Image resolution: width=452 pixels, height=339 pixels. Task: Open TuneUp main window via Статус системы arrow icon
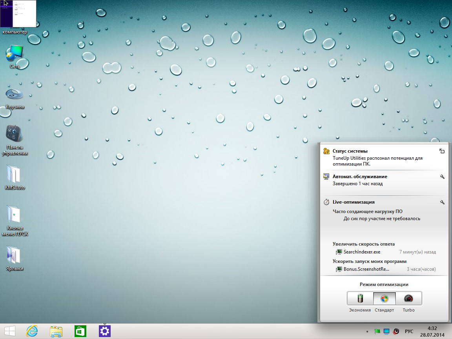coord(442,151)
